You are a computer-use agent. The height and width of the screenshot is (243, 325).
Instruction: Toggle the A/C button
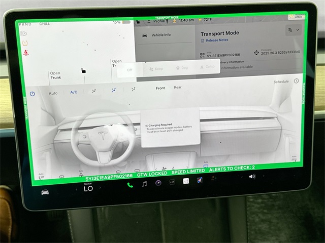coord(74,92)
